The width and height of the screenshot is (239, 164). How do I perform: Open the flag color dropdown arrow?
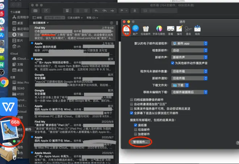coord(126,10)
